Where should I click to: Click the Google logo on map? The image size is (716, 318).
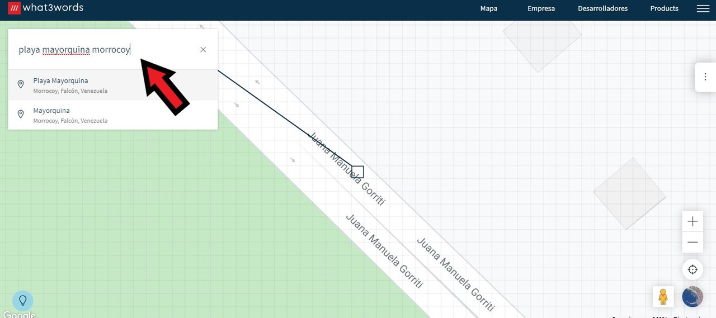[20, 315]
